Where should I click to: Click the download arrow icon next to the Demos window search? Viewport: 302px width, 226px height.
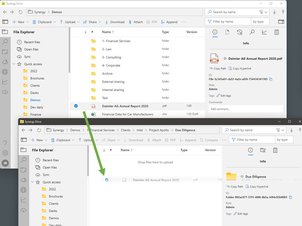(274, 12)
